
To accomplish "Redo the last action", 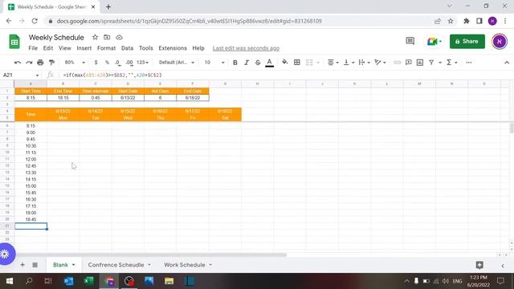I will pos(29,63).
